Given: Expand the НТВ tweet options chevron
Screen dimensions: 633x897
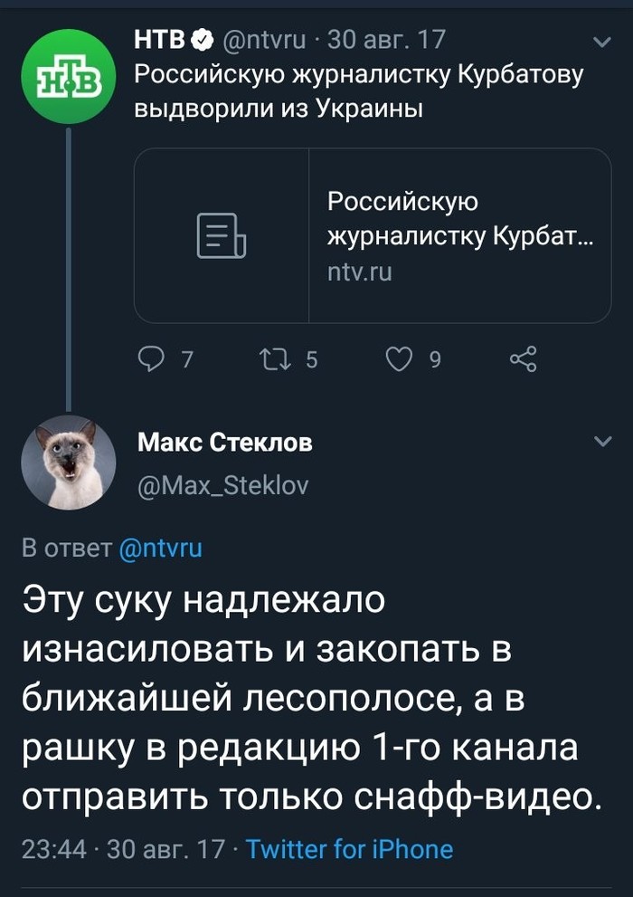Looking at the screenshot, I should [600, 43].
